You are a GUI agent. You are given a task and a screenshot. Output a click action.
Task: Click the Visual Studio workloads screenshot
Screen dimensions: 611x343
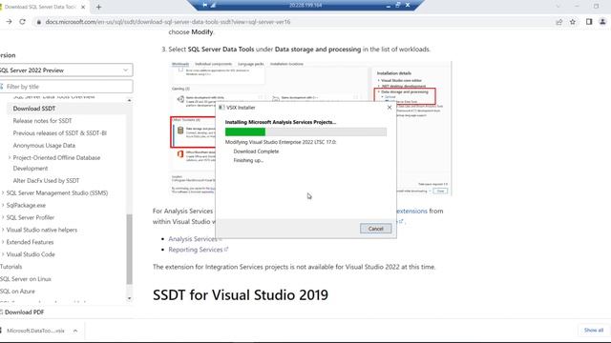point(310,128)
